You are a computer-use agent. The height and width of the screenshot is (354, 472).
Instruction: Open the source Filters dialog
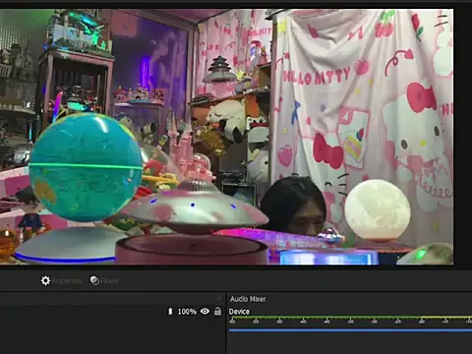pyautogui.click(x=104, y=281)
